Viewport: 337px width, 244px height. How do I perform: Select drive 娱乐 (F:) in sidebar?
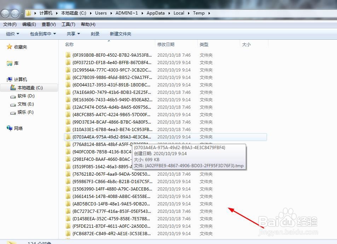(22, 112)
